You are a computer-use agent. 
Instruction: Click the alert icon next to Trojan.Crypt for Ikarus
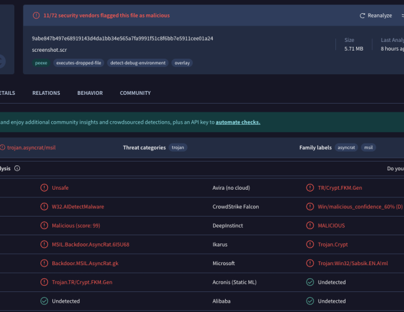[310, 245]
